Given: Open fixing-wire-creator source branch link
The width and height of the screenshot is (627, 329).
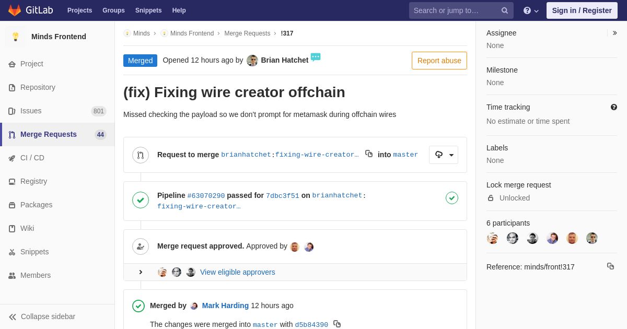Looking at the screenshot, I should tap(317, 155).
